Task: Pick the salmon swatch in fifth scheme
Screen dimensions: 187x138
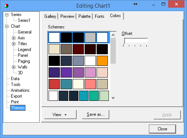Action: 90,84
